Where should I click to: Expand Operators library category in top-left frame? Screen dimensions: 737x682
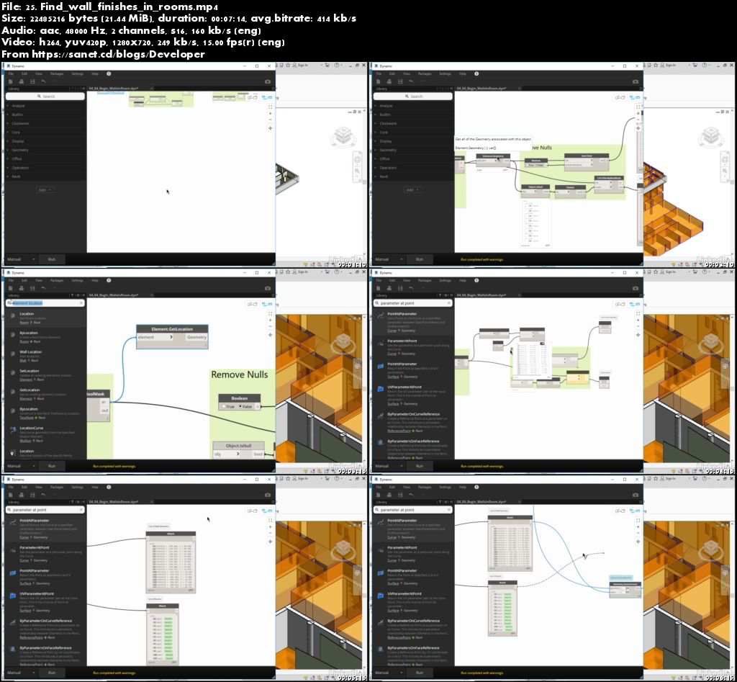[20, 168]
